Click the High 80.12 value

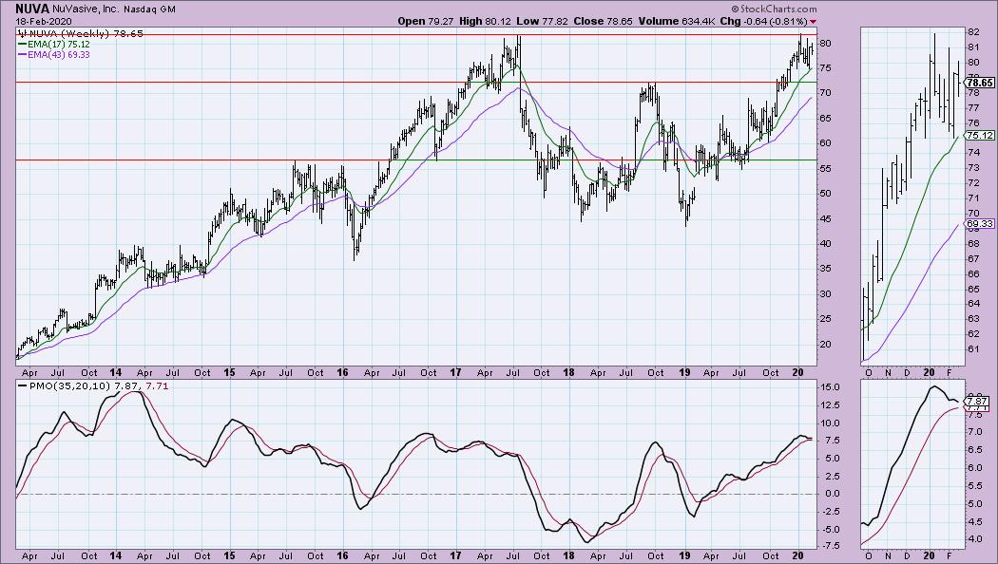pos(485,22)
